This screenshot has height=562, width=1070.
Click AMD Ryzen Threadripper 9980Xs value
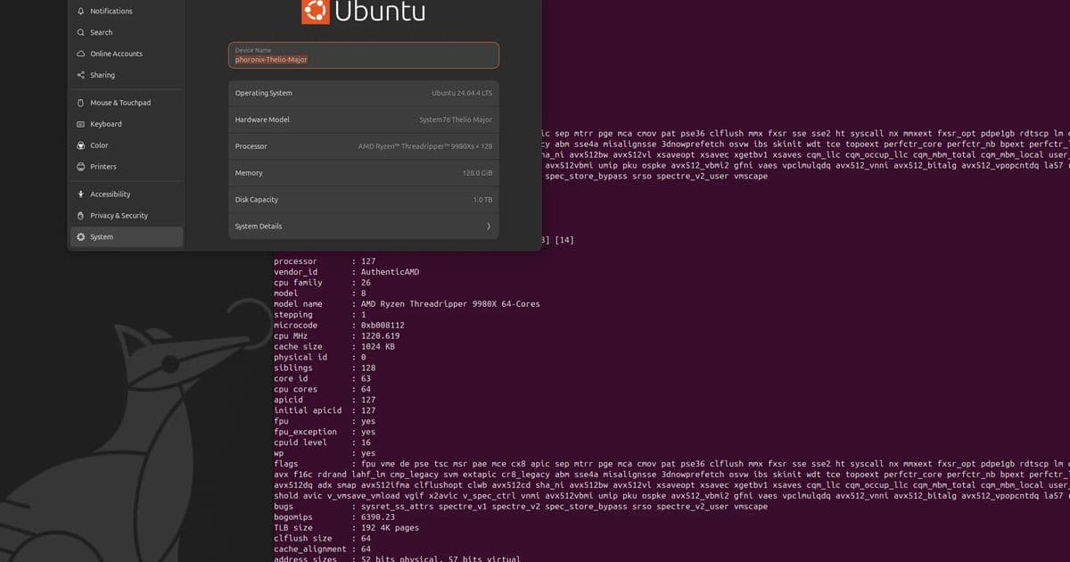click(425, 146)
